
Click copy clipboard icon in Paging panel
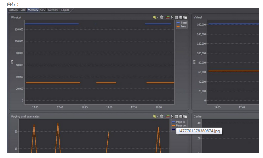[185, 116]
